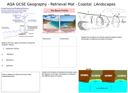Open the constructive sandy beach photo
Screen dimensions: 128x93
pyautogui.click(x=51, y=22)
